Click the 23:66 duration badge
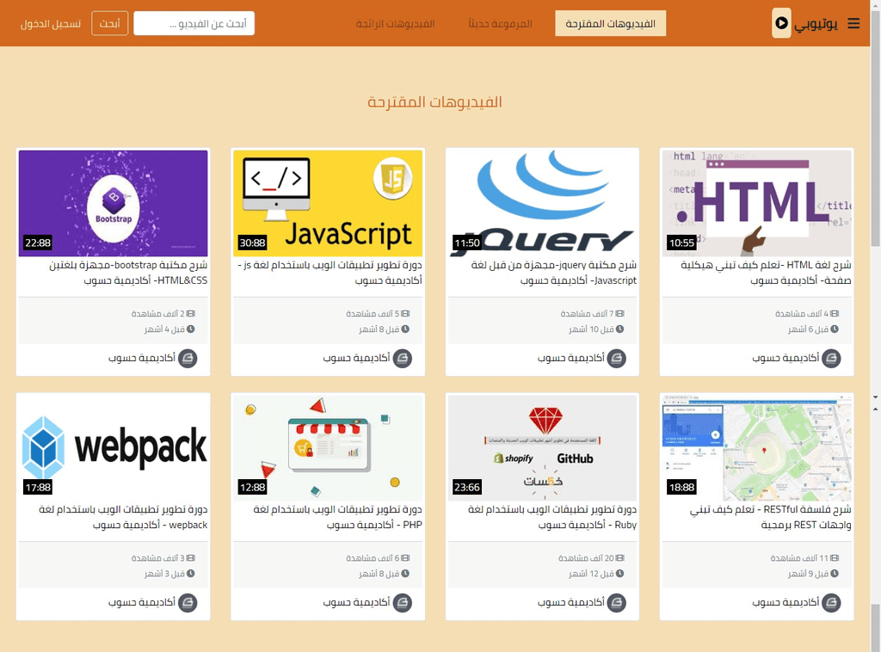The height and width of the screenshot is (652, 881). tap(467, 487)
